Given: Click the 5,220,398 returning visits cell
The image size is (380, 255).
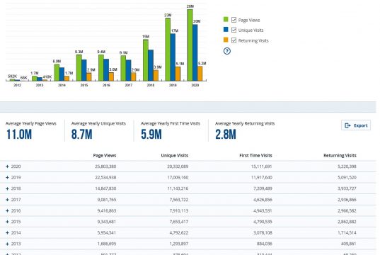Looking at the screenshot, I should 347,166.
